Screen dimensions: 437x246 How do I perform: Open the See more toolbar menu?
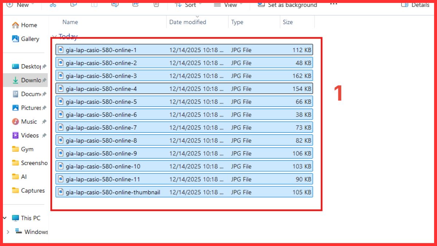(333, 5)
